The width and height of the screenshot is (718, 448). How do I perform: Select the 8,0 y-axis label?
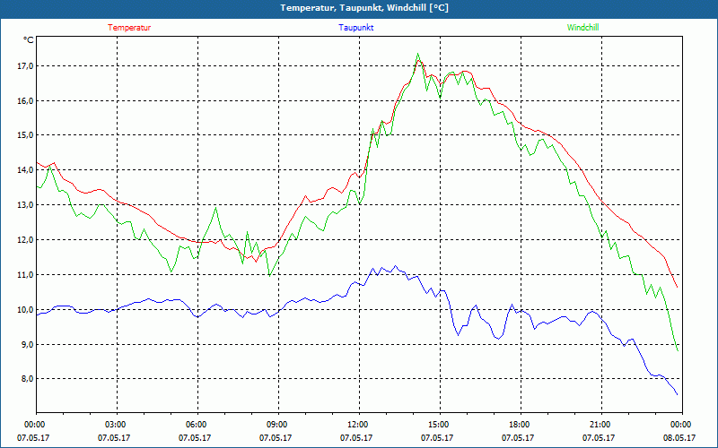(x=24, y=379)
